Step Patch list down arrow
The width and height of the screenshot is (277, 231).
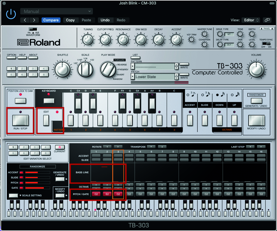176,78
